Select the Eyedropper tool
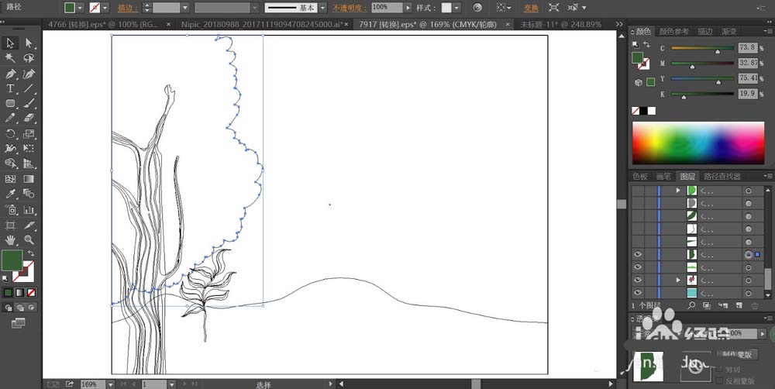Viewport: 775px width, 389px height. (9, 194)
